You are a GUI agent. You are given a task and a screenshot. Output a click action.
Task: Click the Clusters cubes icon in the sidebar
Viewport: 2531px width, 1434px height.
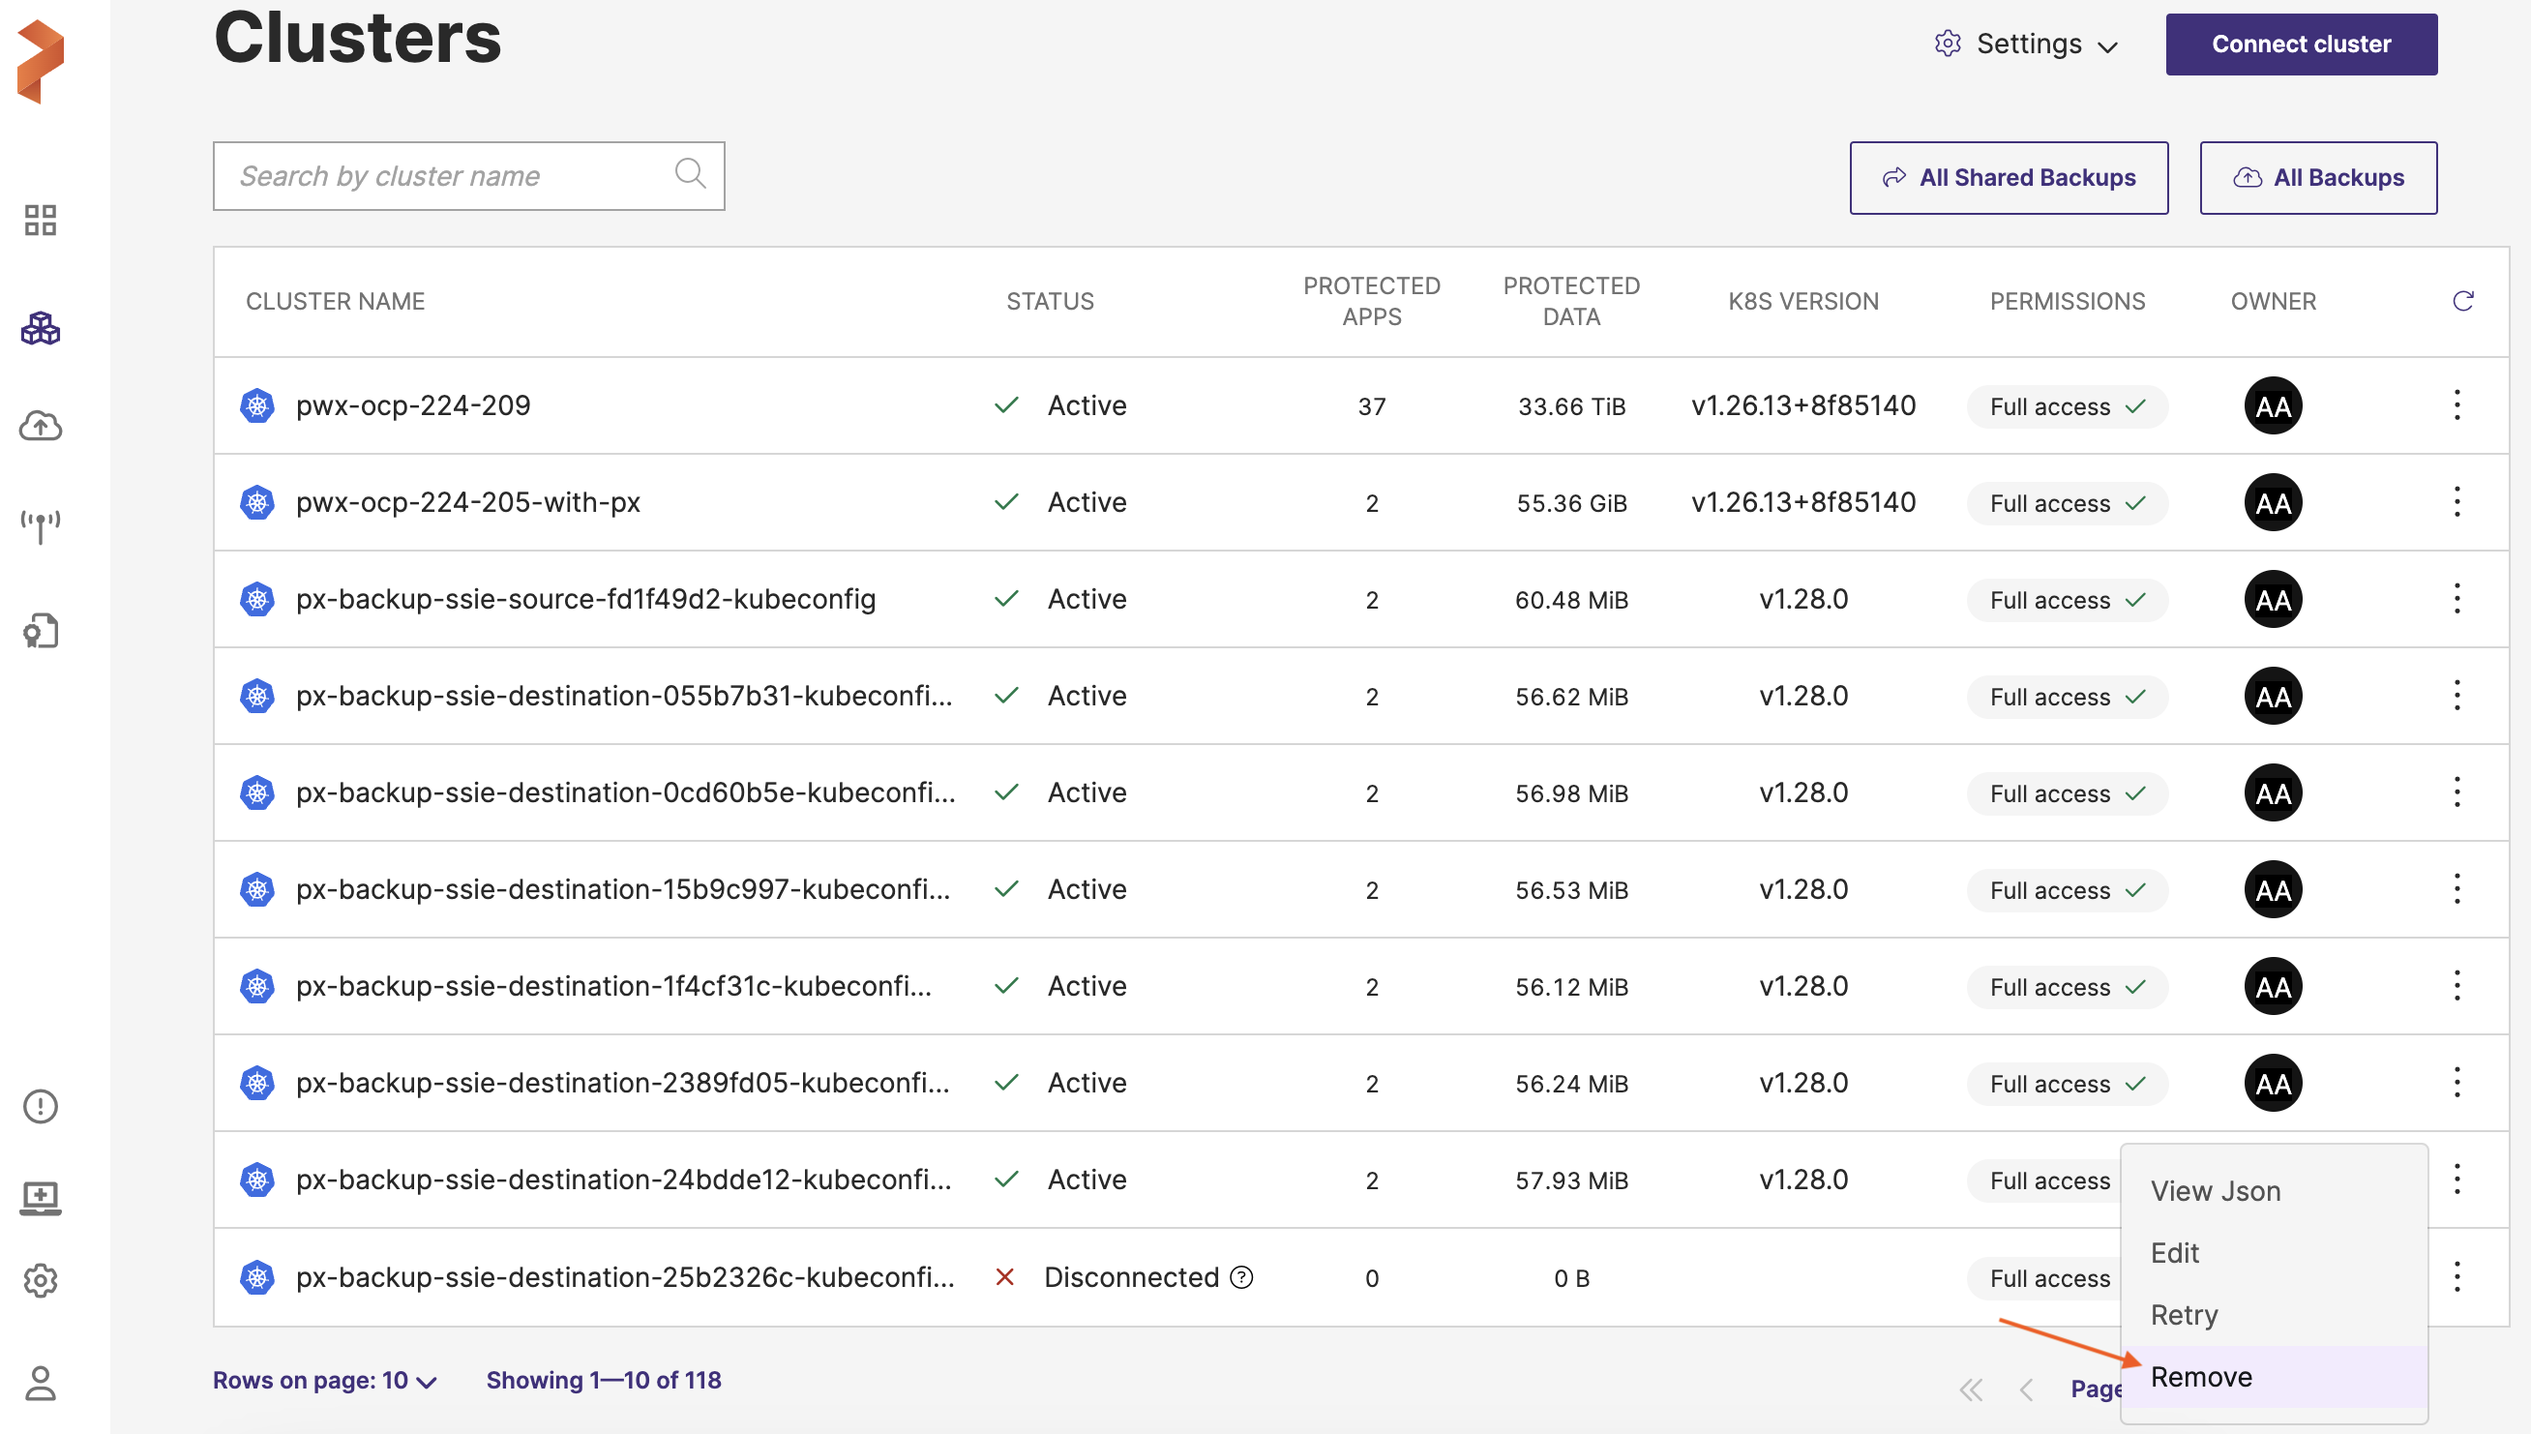tap(41, 328)
